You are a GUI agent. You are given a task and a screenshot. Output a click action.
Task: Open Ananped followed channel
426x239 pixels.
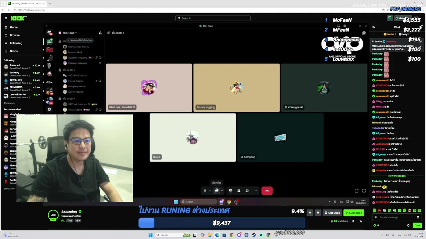coord(22,66)
